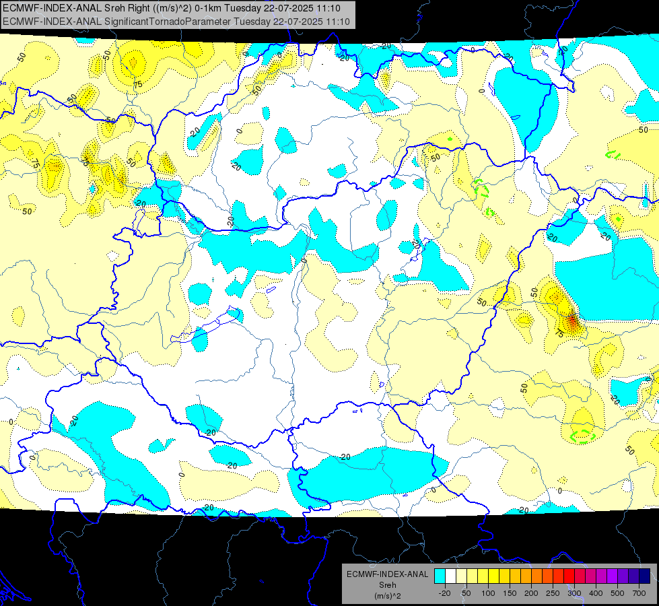659x606 pixels.
Task: Click the '150' tick label under the legend
Action: 510,593
